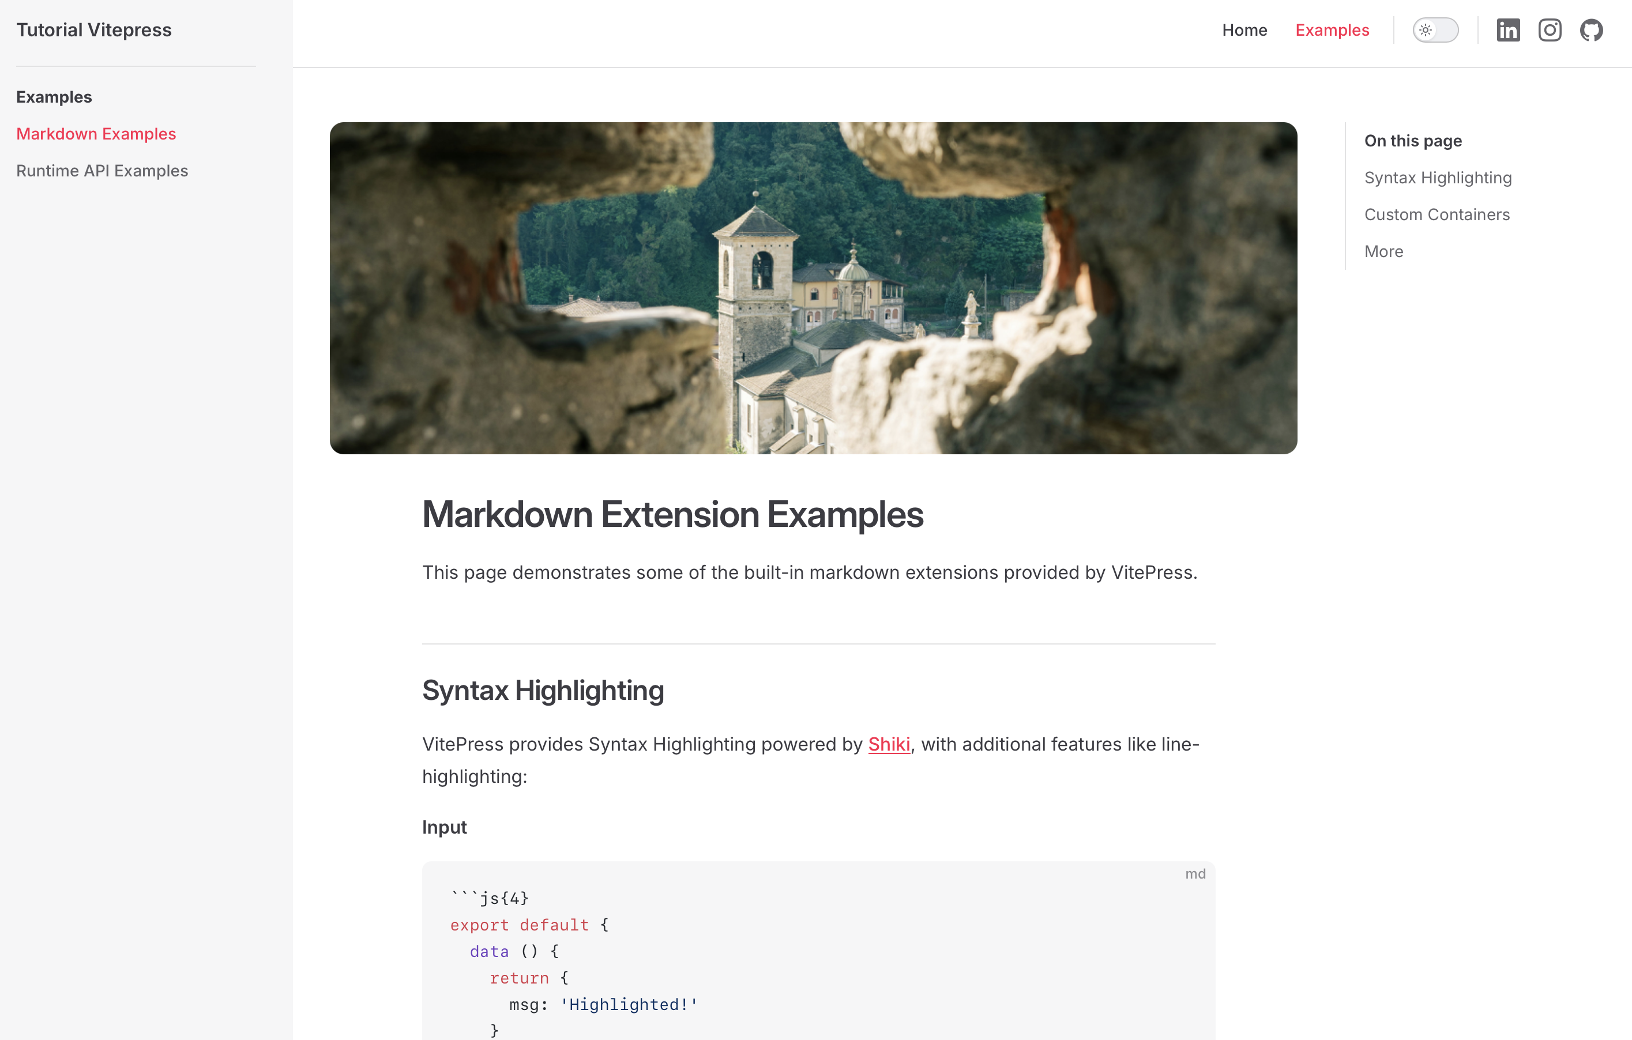
Task: Click the church tower hero image
Action: (813, 288)
